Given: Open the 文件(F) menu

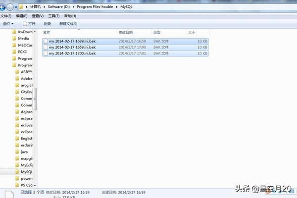Looking at the screenshot, I should (6, 16).
